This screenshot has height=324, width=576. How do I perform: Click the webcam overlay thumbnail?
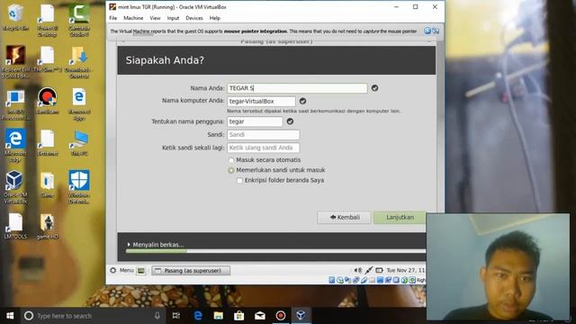pyautogui.click(x=498, y=267)
